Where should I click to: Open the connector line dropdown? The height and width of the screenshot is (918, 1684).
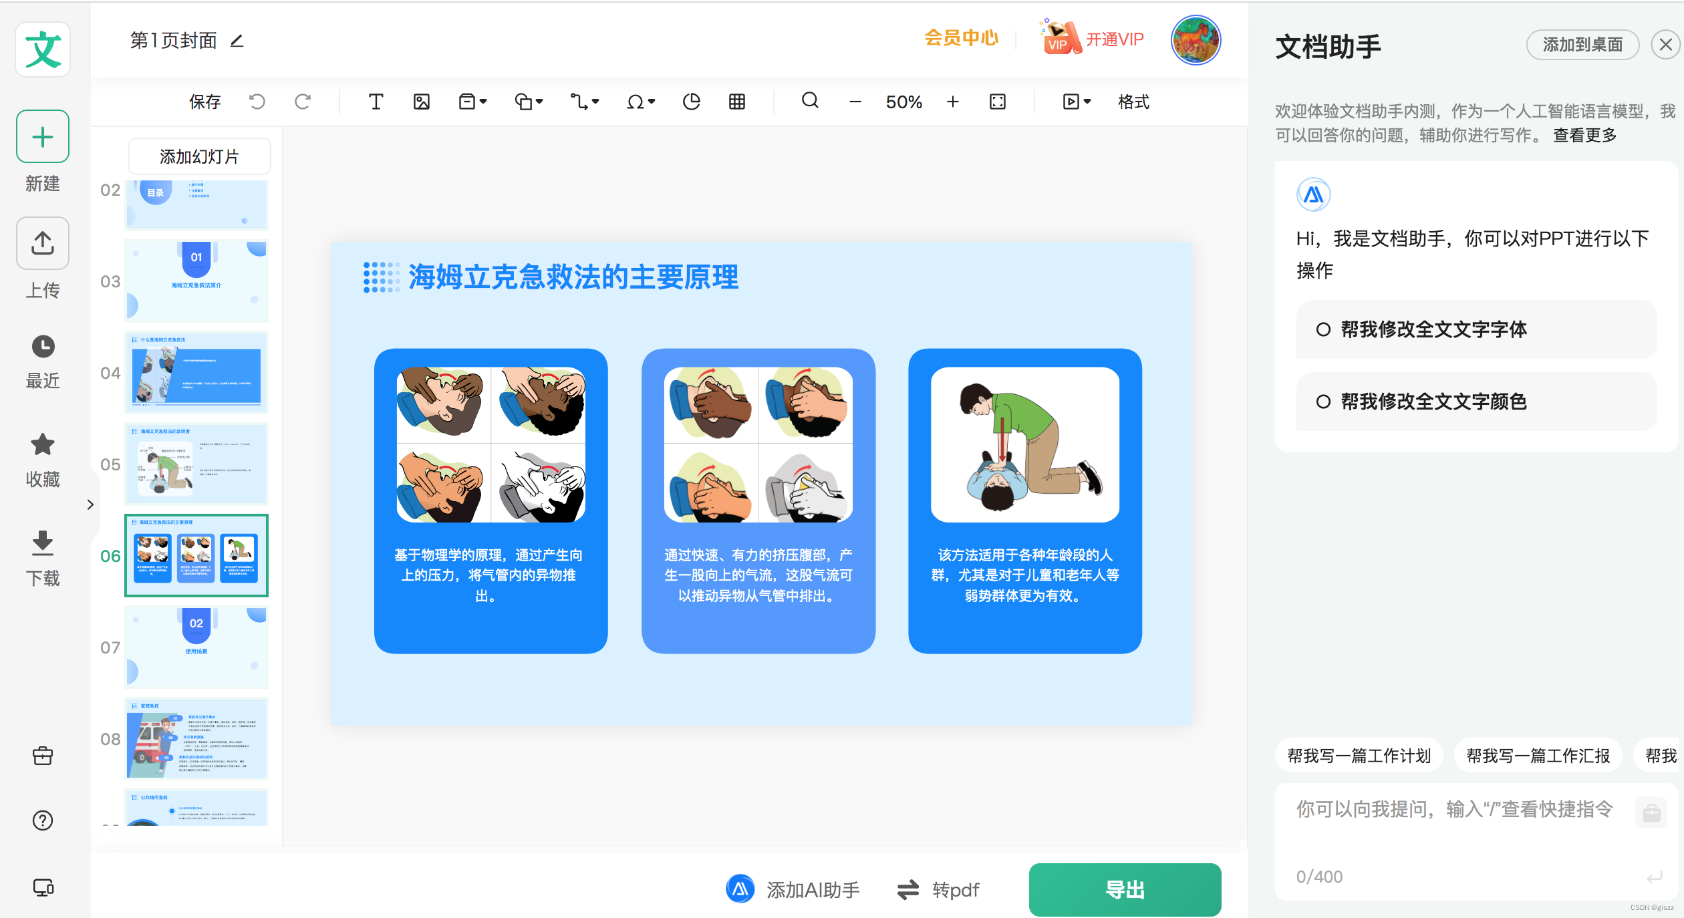585,102
